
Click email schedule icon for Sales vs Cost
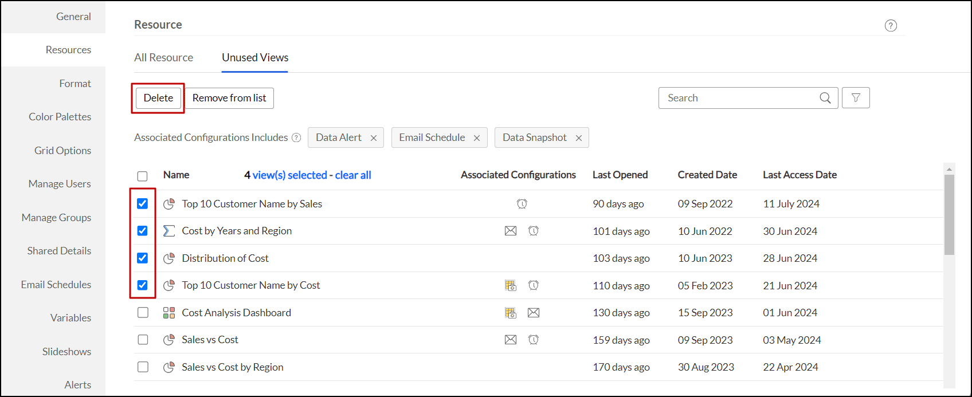(511, 340)
